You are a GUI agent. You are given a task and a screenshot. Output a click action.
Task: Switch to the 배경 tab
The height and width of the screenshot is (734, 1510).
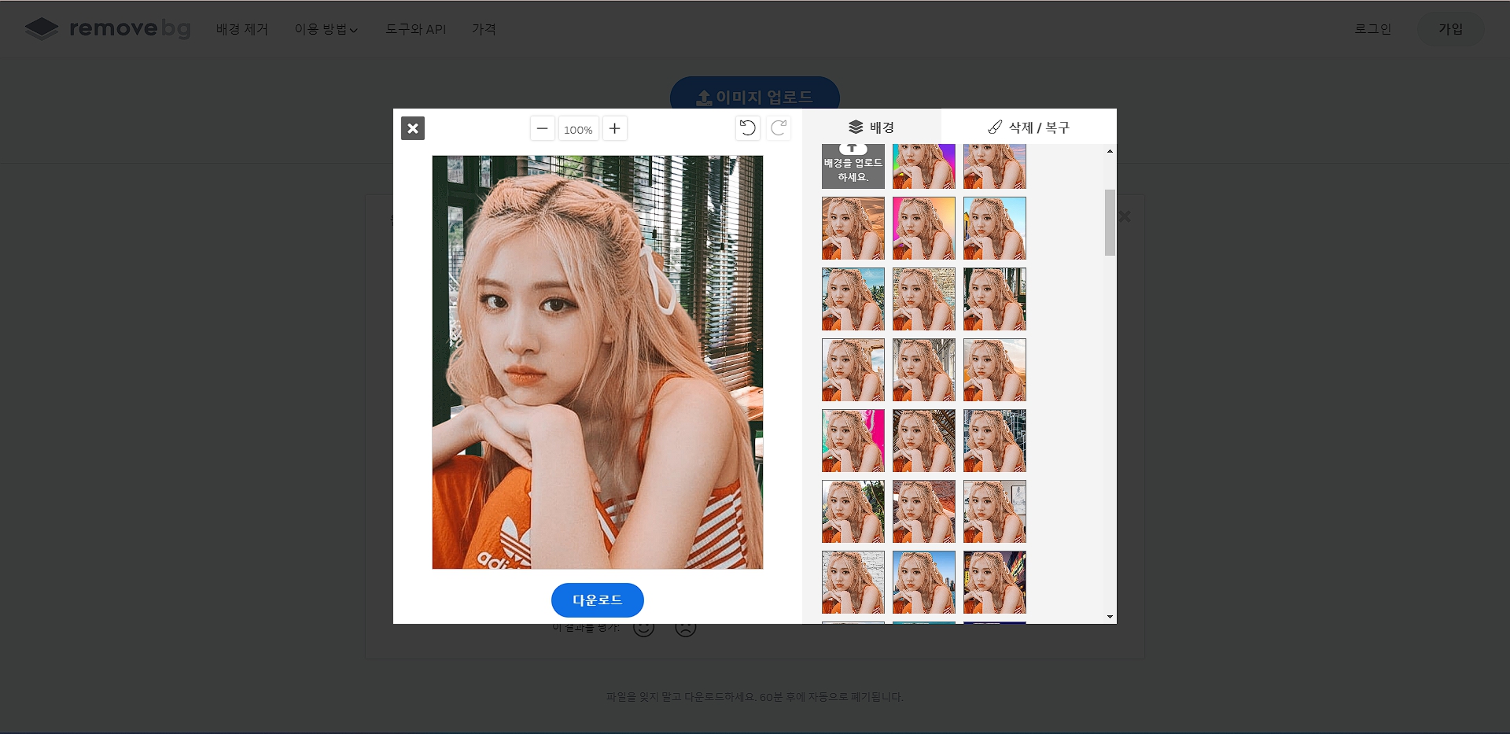point(871,127)
